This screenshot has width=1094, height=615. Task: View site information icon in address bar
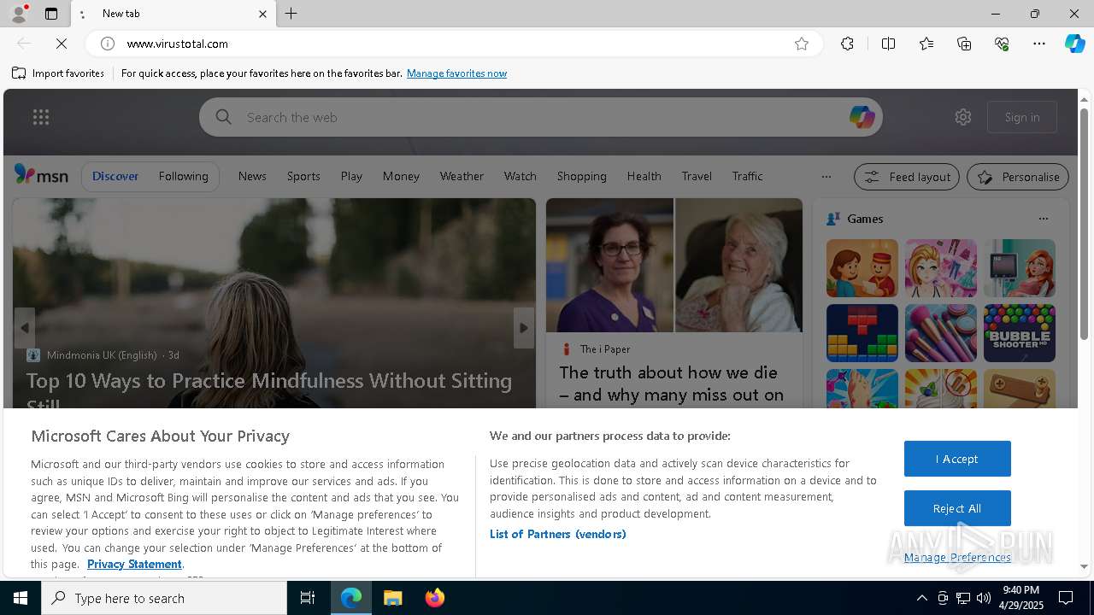pos(107,44)
